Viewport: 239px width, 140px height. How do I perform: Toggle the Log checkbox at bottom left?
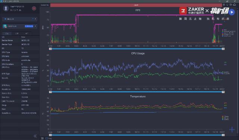(x=47, y=139)
